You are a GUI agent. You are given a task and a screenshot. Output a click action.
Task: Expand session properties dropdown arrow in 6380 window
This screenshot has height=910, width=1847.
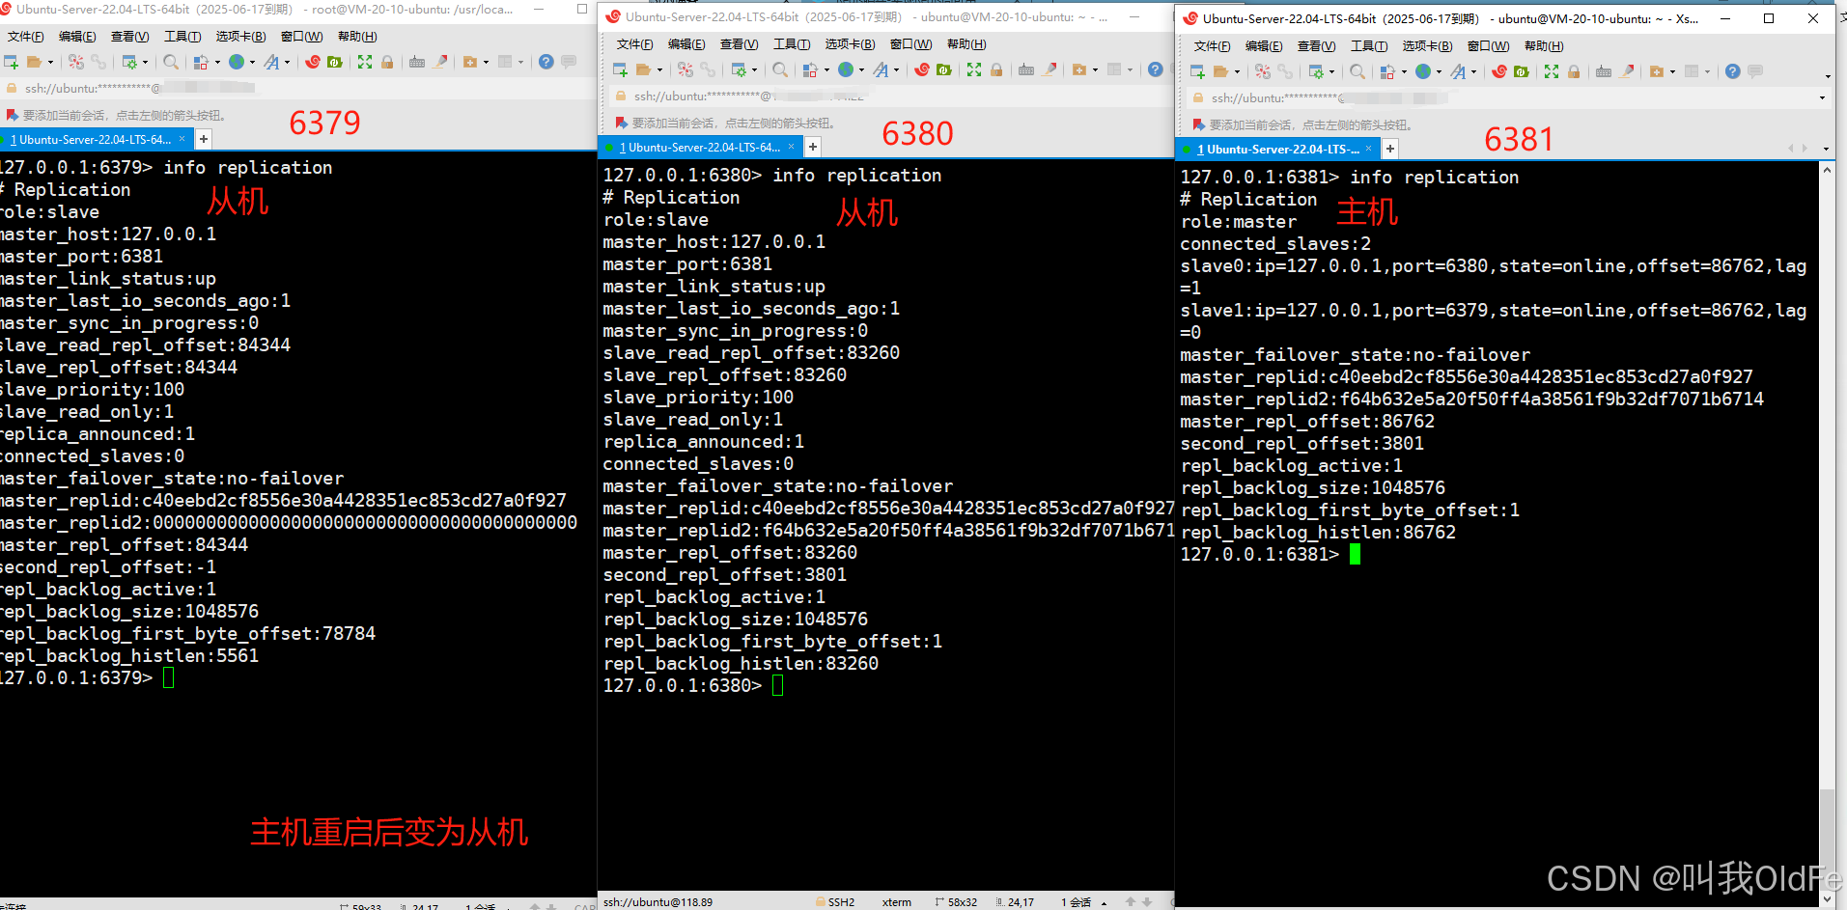tap(754, 70)
